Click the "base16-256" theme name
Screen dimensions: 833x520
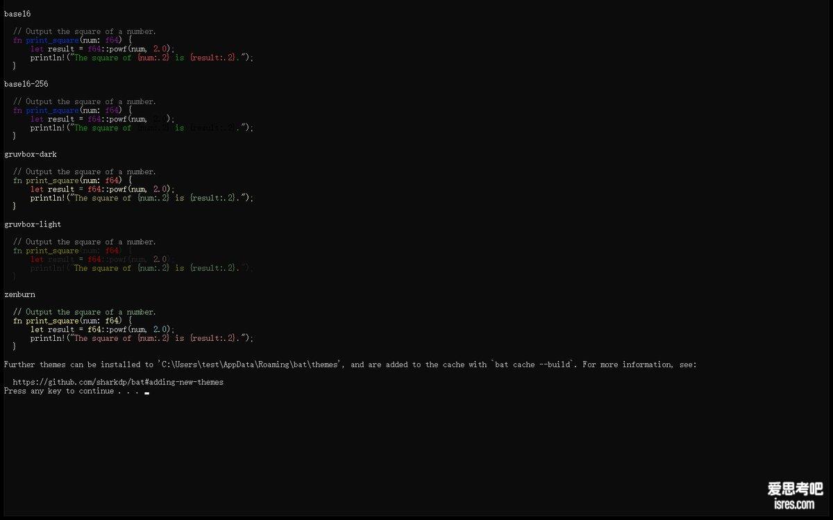[x=26, y=84]
